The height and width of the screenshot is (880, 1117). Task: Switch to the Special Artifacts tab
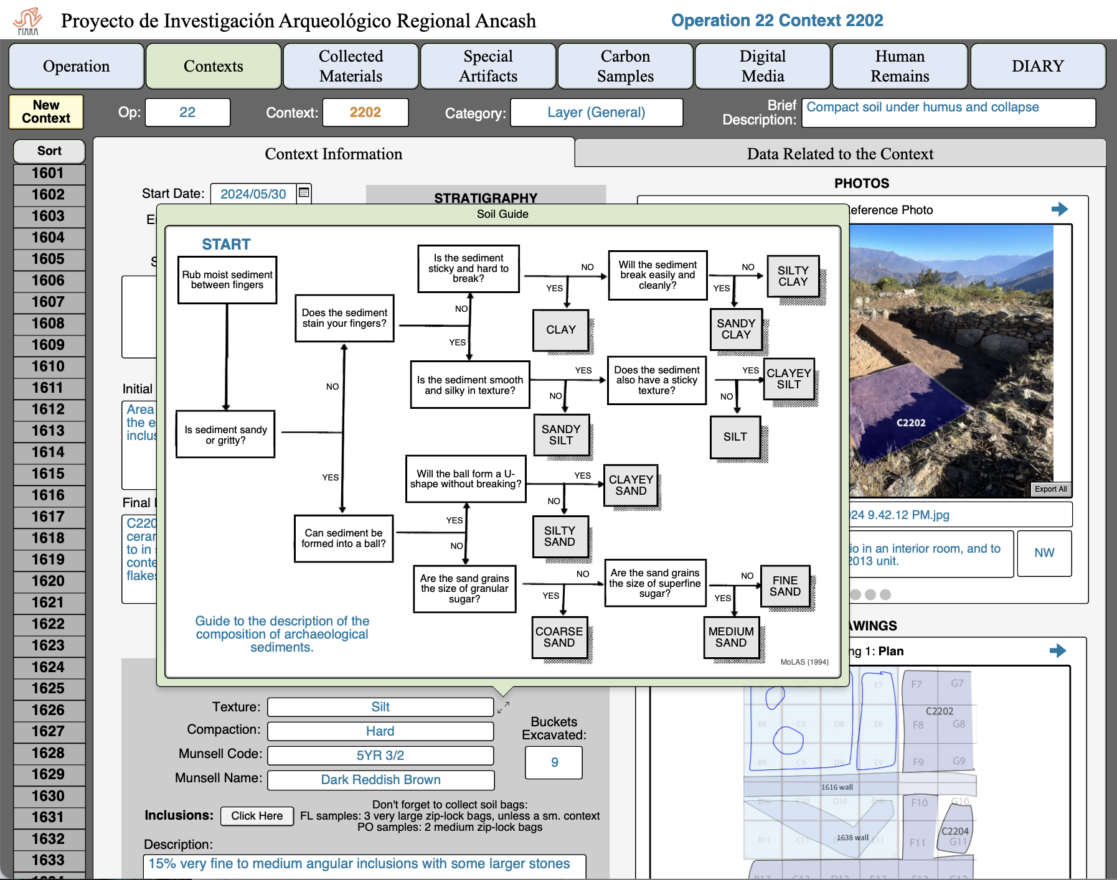[488, 66]
